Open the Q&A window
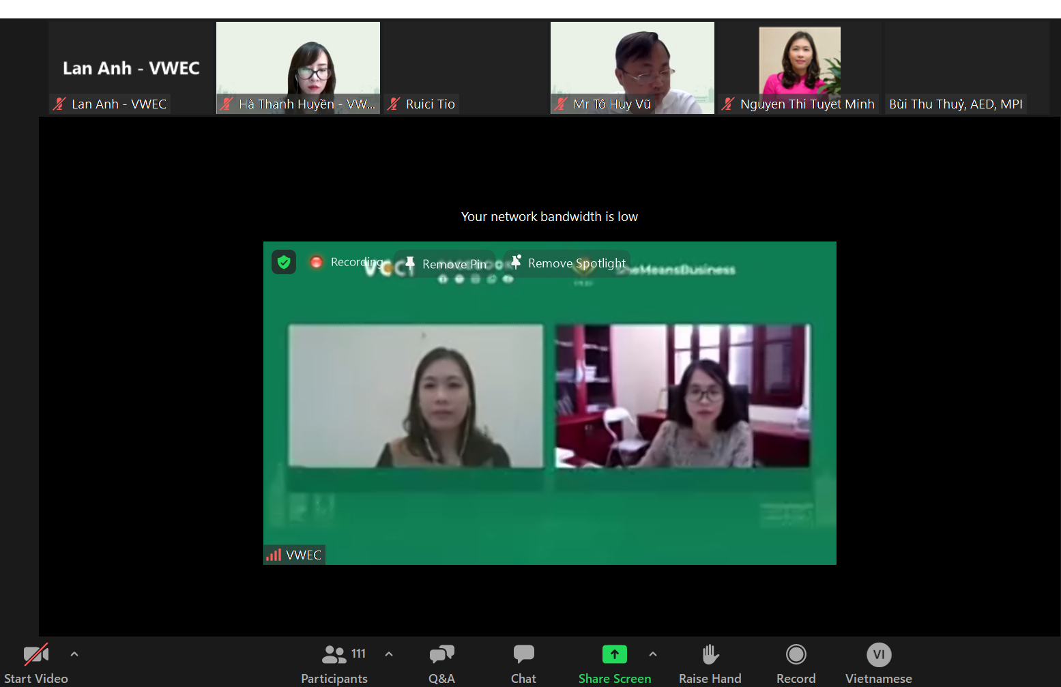 pyautogui.click(x=441, y=655)
